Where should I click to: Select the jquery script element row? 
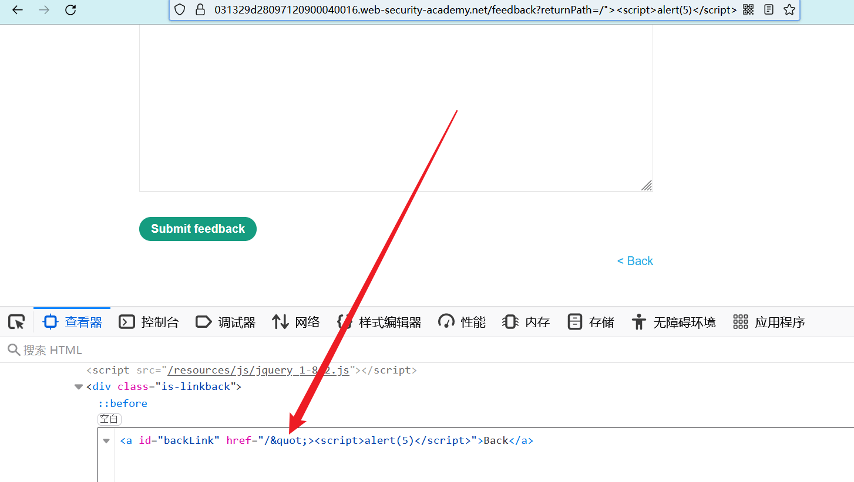(251, 371)
